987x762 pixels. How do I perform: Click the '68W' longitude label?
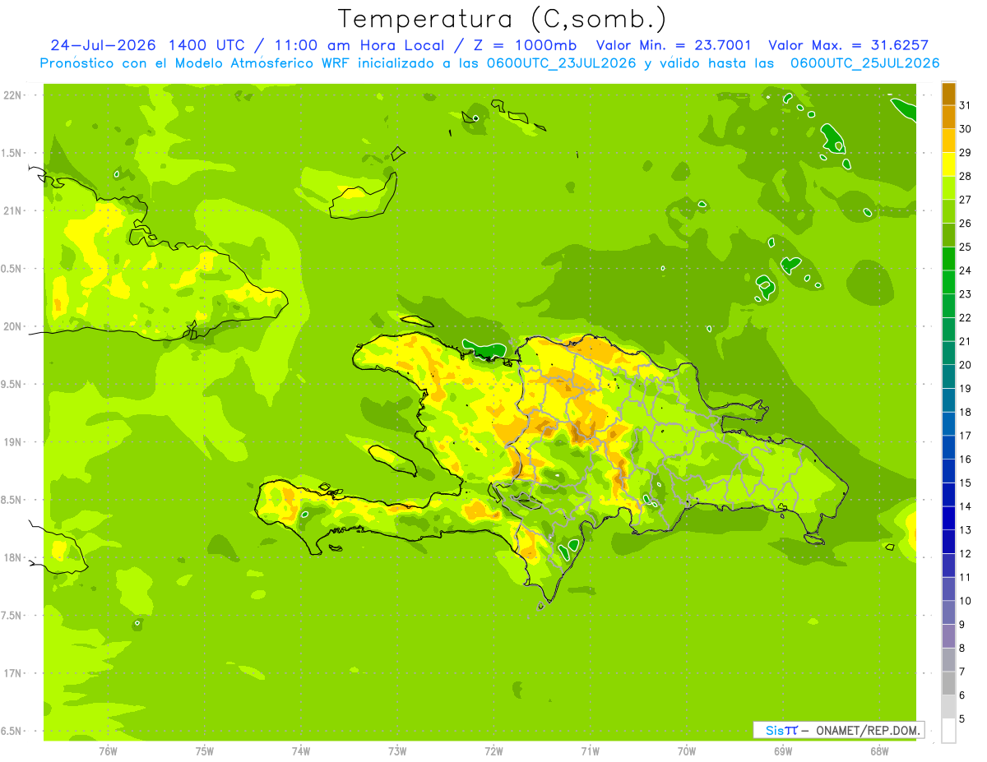pyautogui.click(x=879, y=751)
